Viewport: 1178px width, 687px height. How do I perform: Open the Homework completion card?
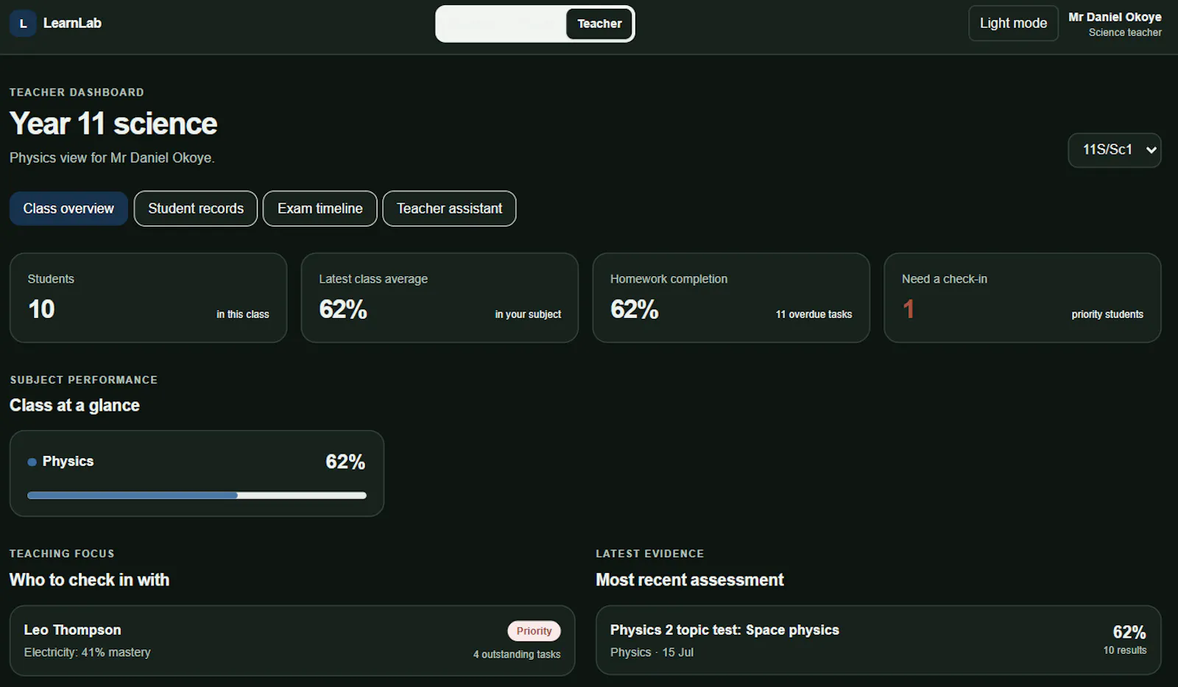[x=731, y=297]
